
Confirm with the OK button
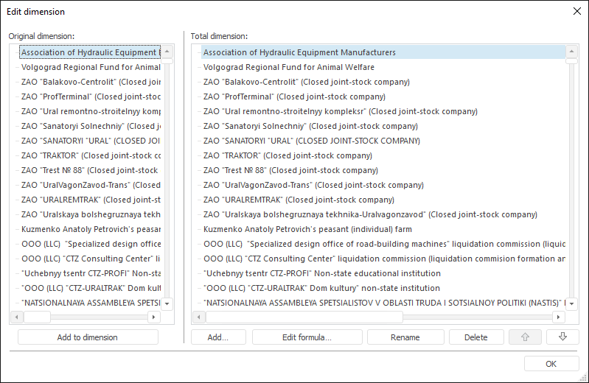point(551,364)
